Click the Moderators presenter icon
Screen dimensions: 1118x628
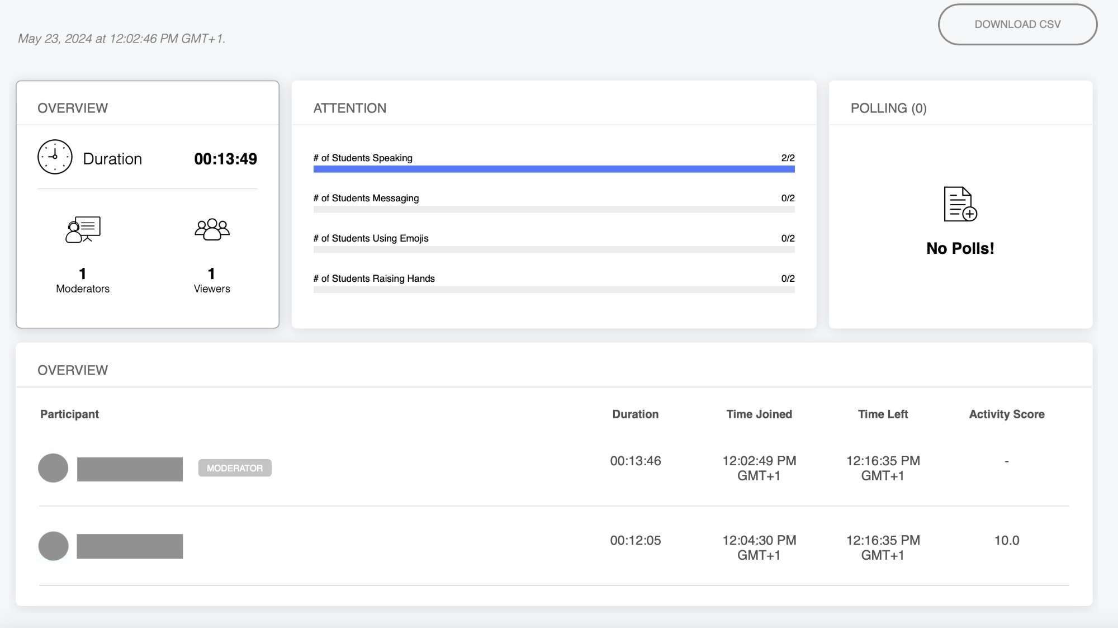[83, 229]
